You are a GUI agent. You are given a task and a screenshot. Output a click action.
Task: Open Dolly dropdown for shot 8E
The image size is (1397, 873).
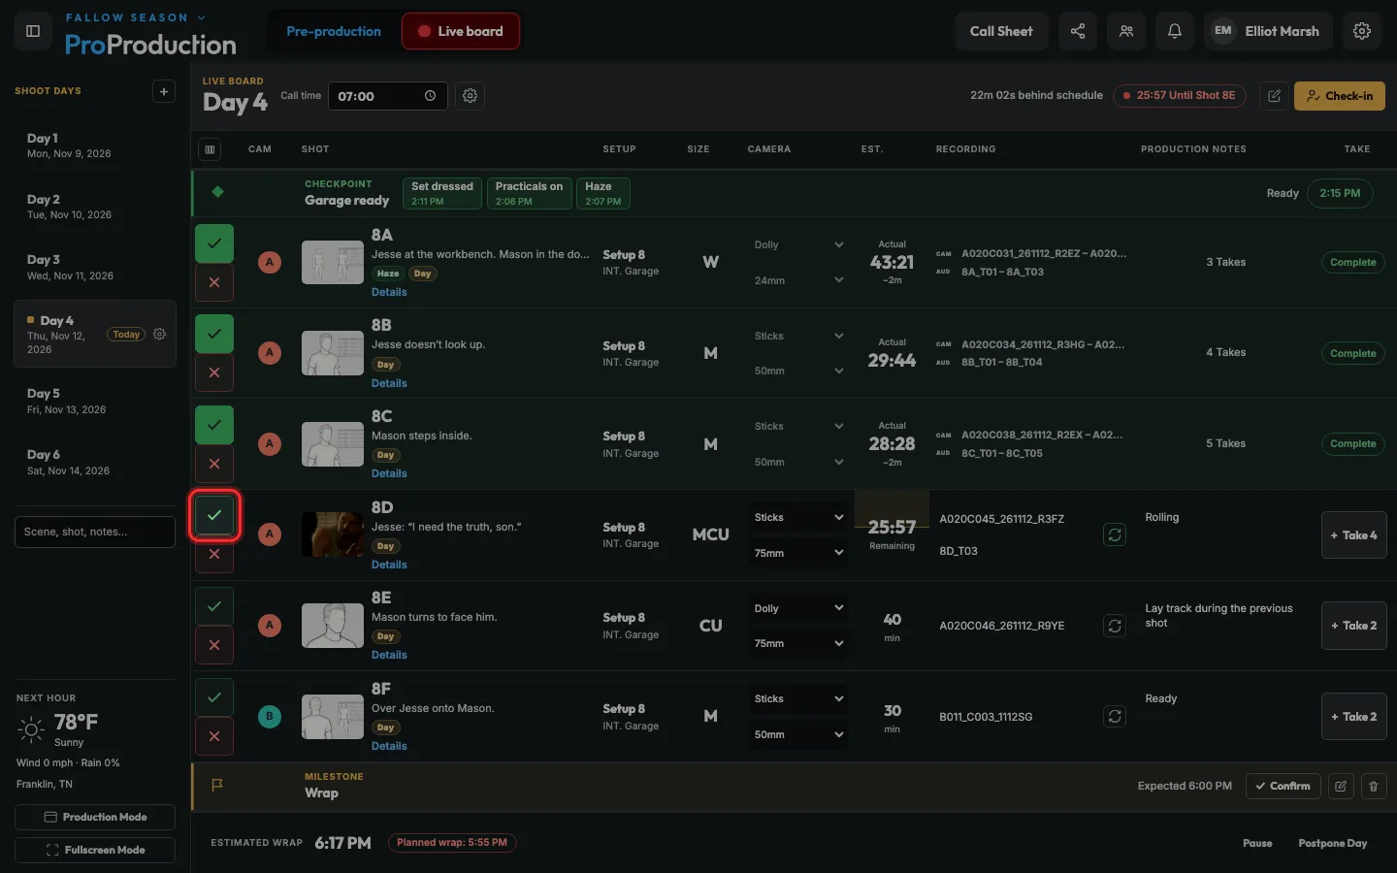[x=797, y=609]
